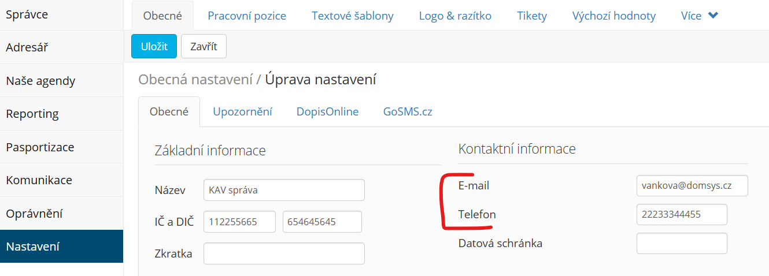Click the Název input field
Viewport: 769px width, 276px height.
pos(284,190)
